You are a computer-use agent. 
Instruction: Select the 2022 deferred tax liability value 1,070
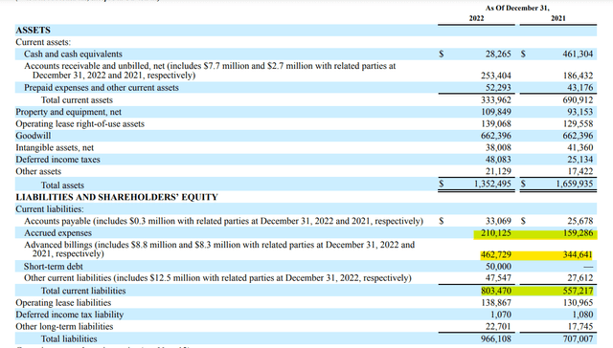(501, 315)
